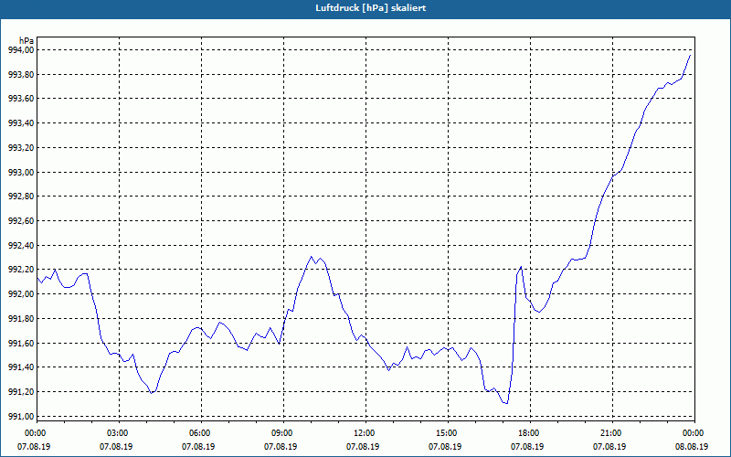Choose the 992,60 y-axis label
The width and height of the screenshot is (731, 457).
[21, 221]
